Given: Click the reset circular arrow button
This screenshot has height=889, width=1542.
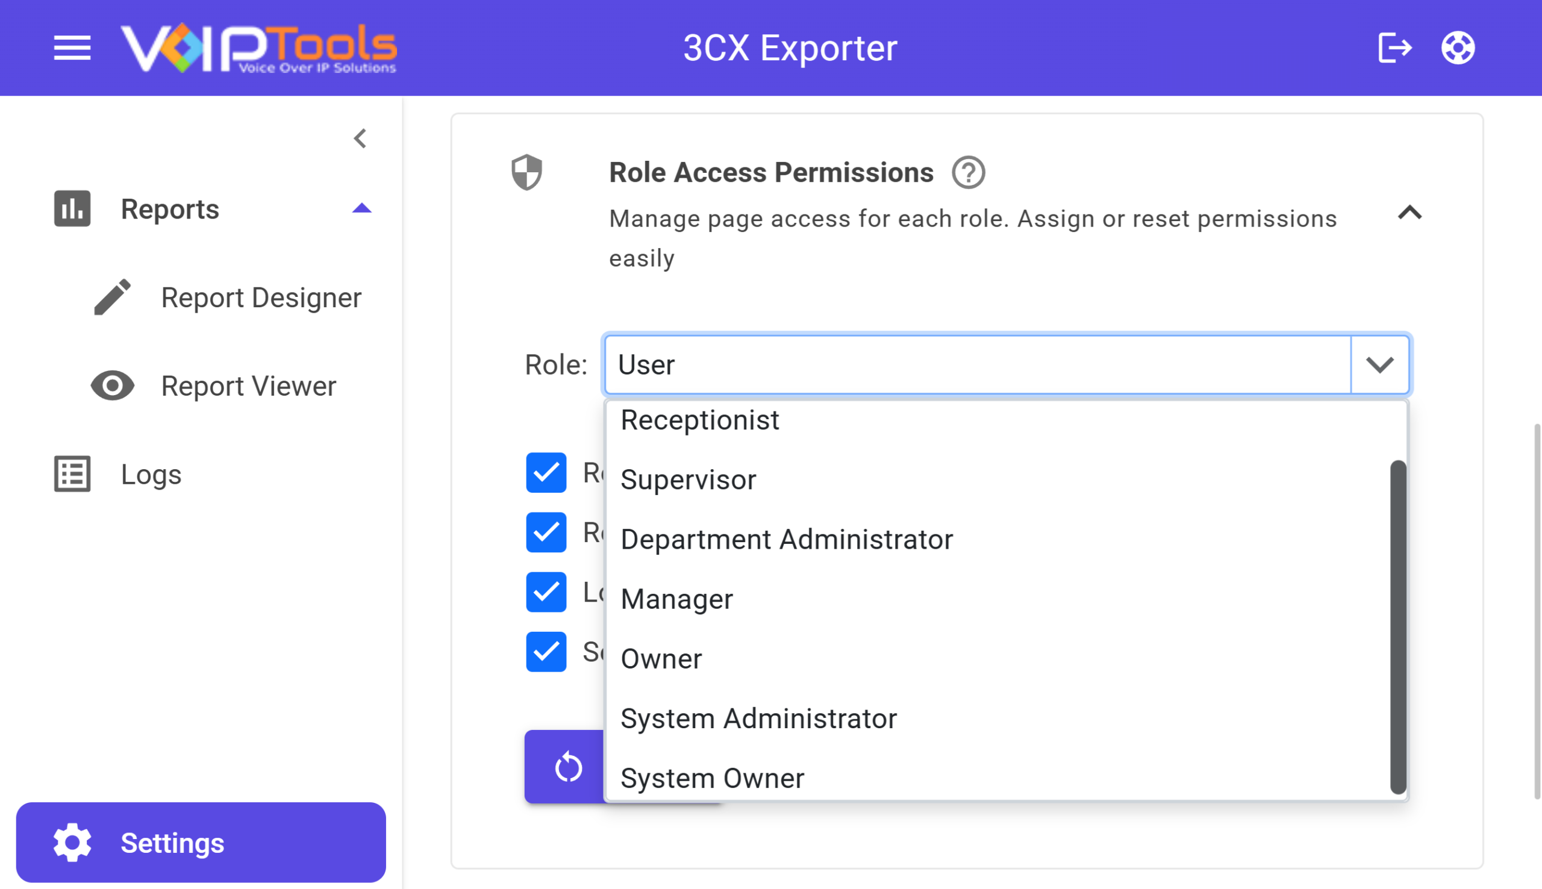Looking at the screenshot, I should (x=569, y=767).
